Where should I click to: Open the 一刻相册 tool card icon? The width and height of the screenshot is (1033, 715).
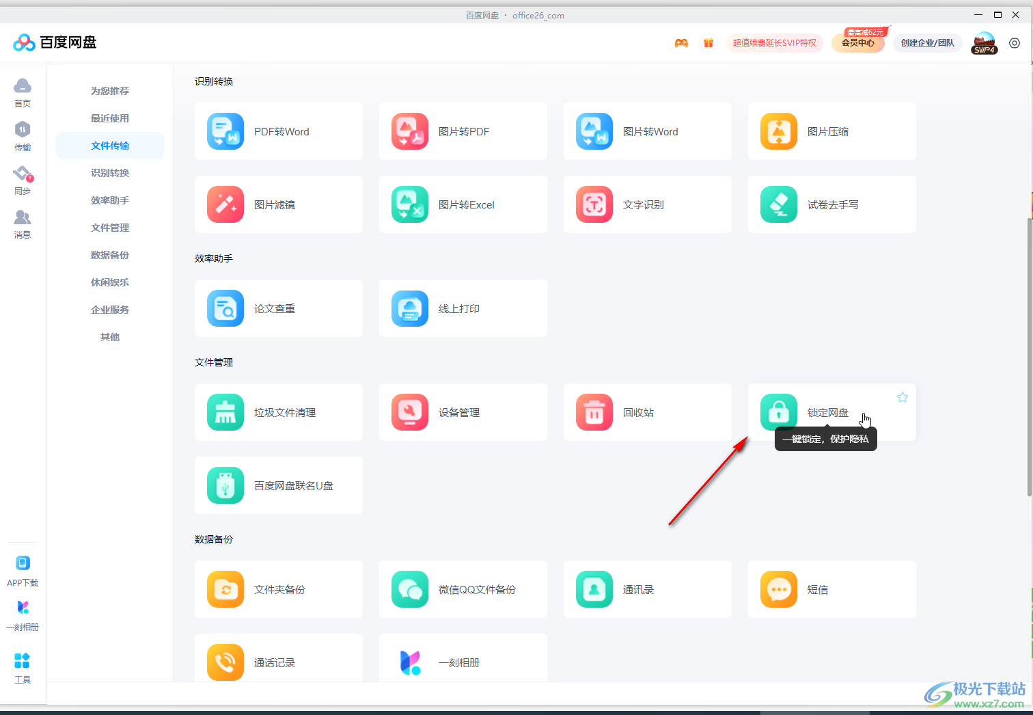coord(410,662)
